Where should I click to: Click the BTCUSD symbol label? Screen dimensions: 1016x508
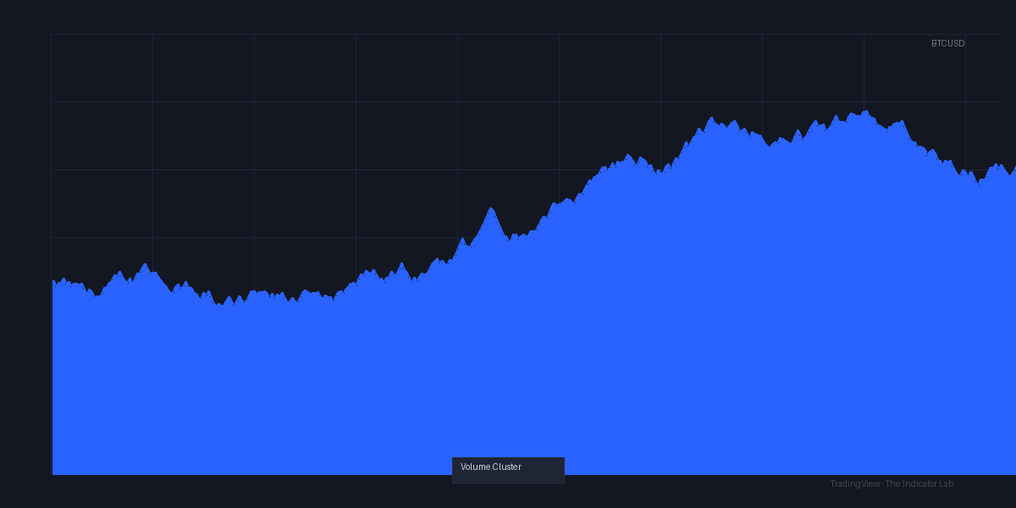click(x=947, y=43)
